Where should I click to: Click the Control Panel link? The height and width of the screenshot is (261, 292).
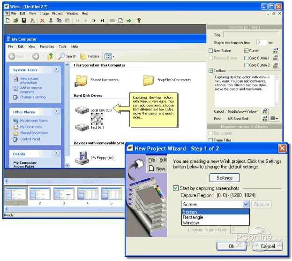click(30, 139)
